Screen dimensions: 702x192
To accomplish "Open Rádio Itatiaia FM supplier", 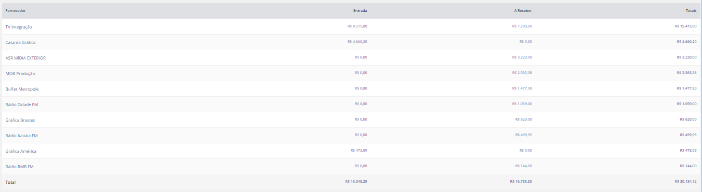I will [22, 136].
